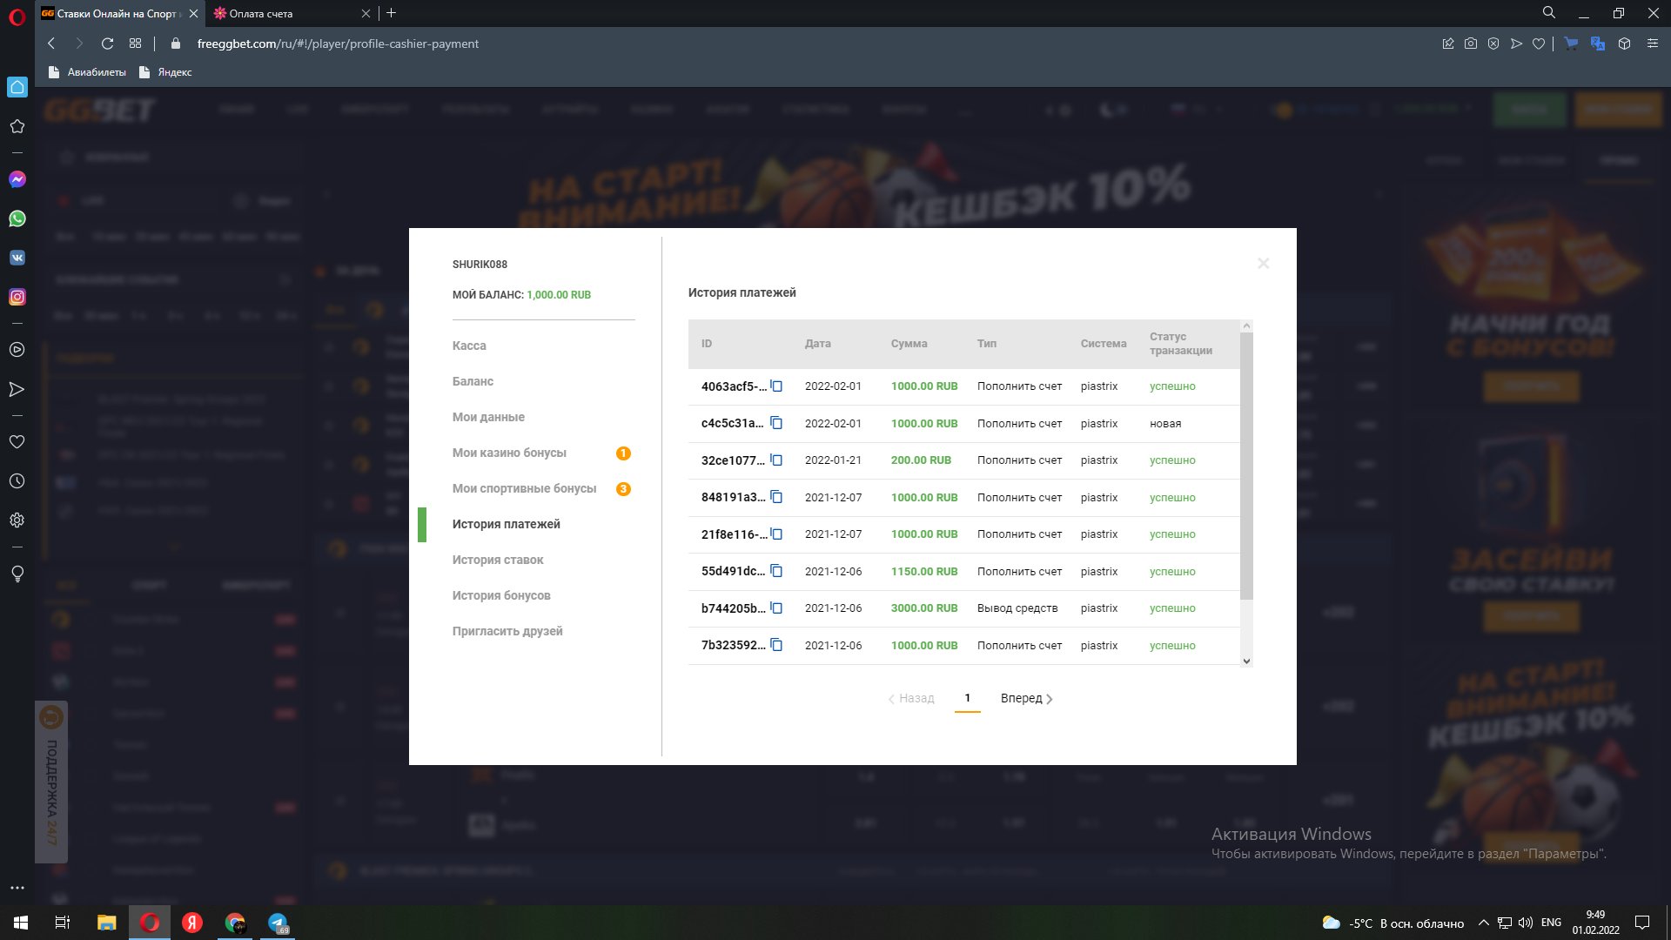Copy the 4063acf5 transaction ID
Image resolution: width=1671 pixels, height=940 pixels.
point(776,386)
